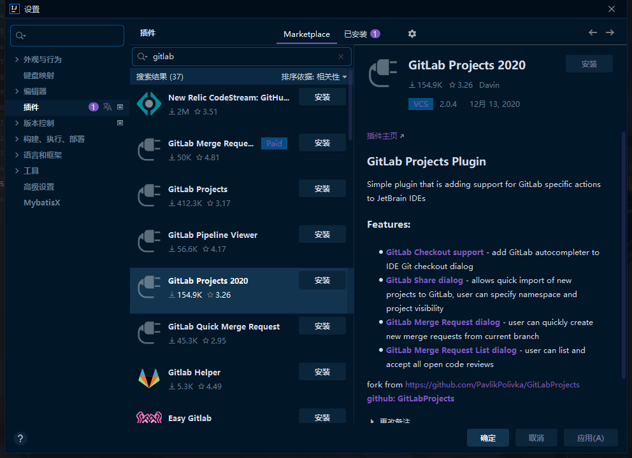Focus the gitlab marketplace search field
Image resolution: width=632 pixels, height=458 pixels.
coord(242,57)
